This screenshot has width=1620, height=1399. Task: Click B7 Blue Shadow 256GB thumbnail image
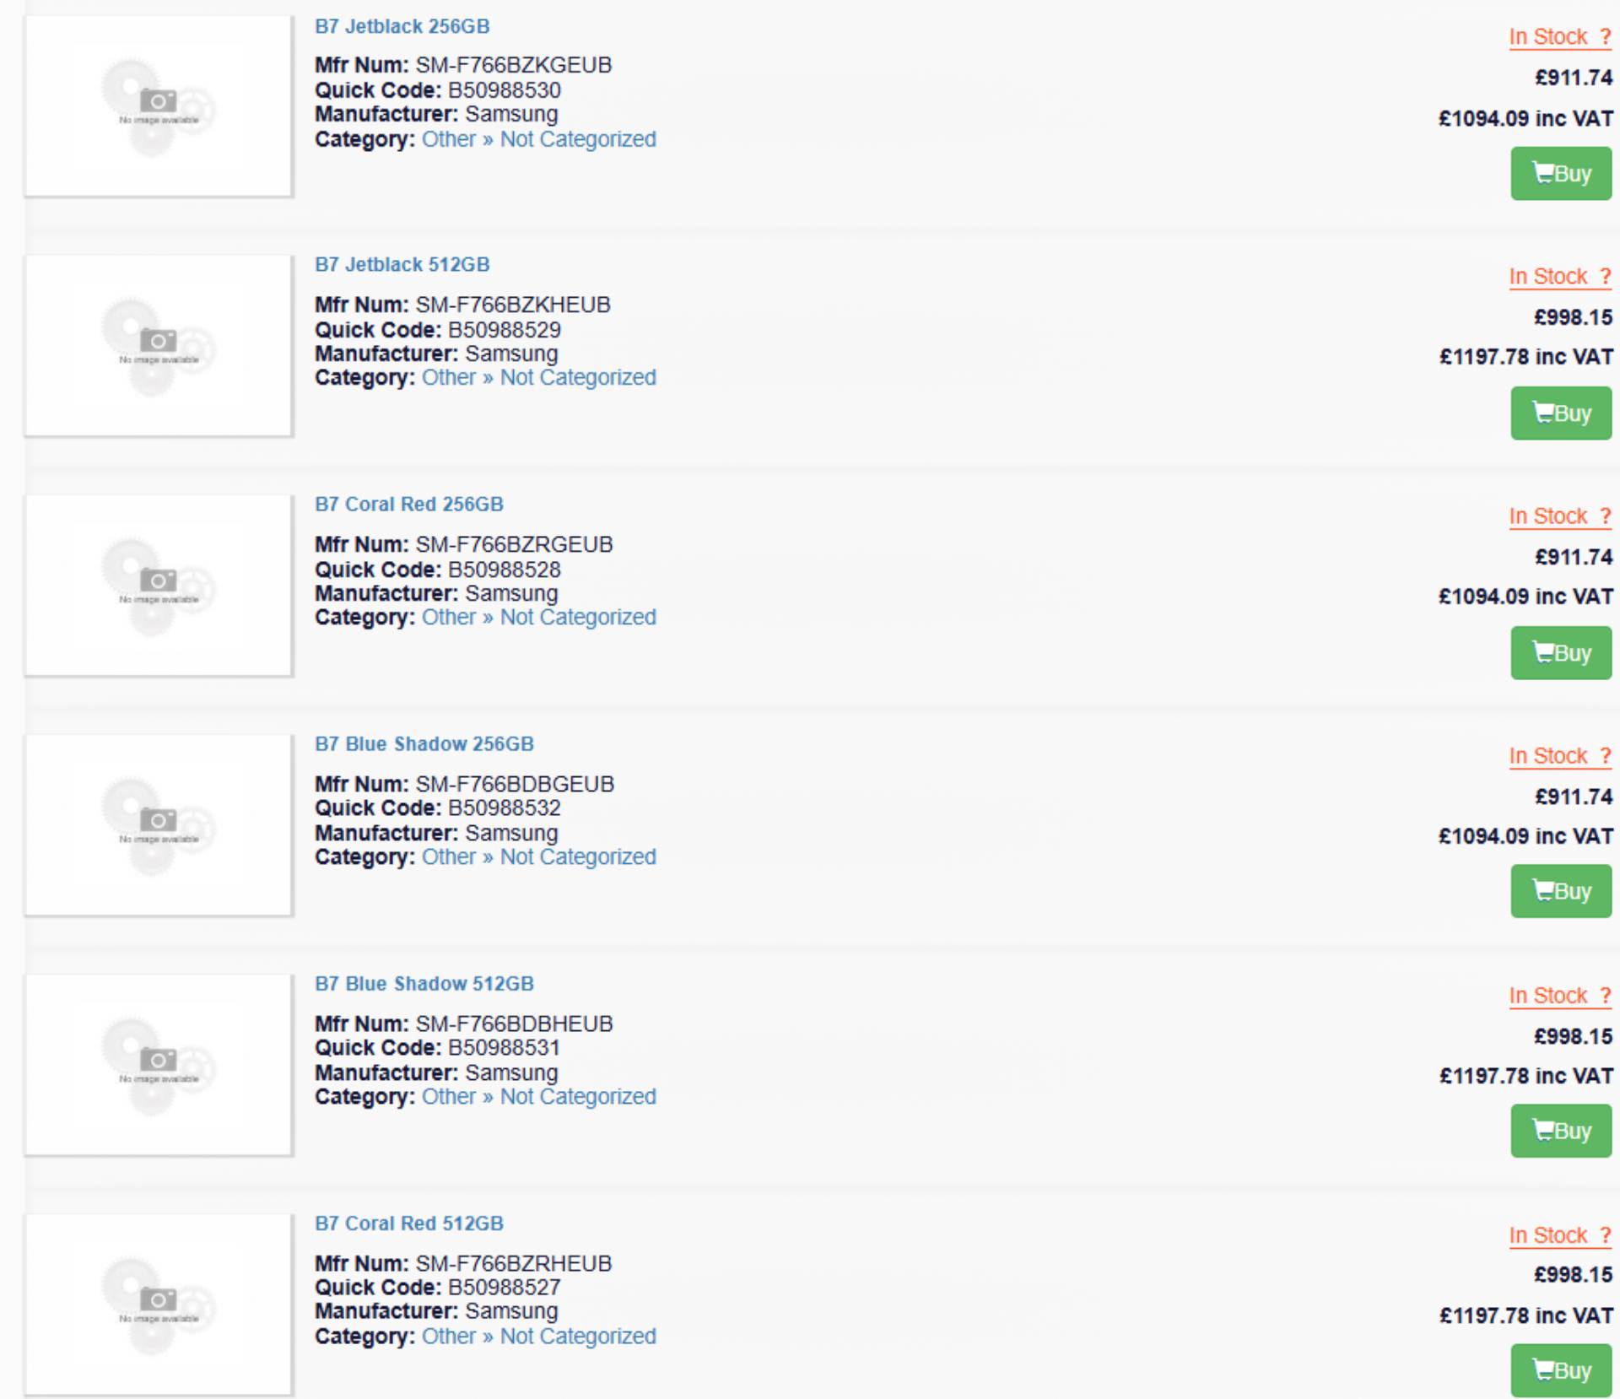[159, 825]
